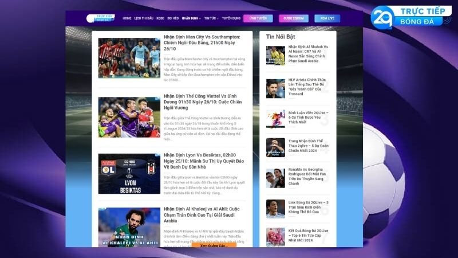Go to LỊCH THI ĐẤU page
This screenshot has width=458, height=258.
(144, 18)
